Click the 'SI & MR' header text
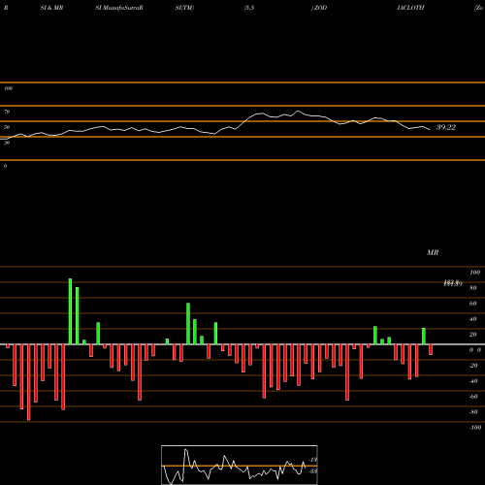 point(51,8)
